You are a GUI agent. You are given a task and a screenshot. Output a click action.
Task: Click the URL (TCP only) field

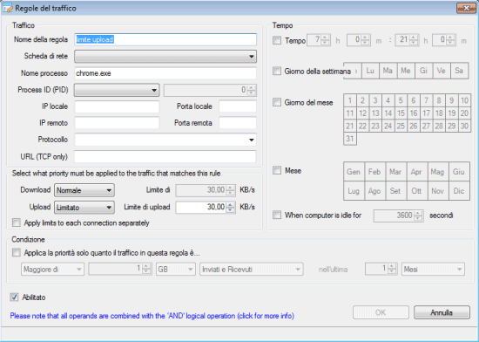165,157
